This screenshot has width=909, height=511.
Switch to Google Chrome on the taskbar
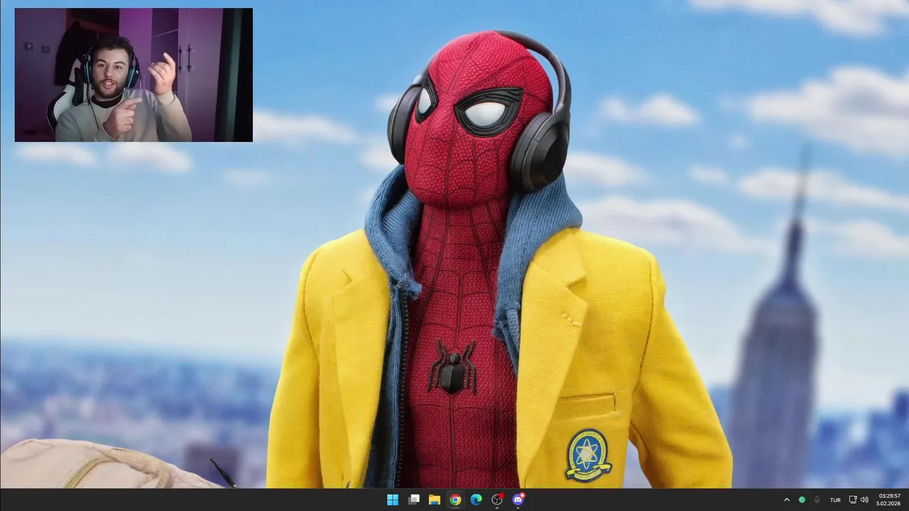coord(455,500)
